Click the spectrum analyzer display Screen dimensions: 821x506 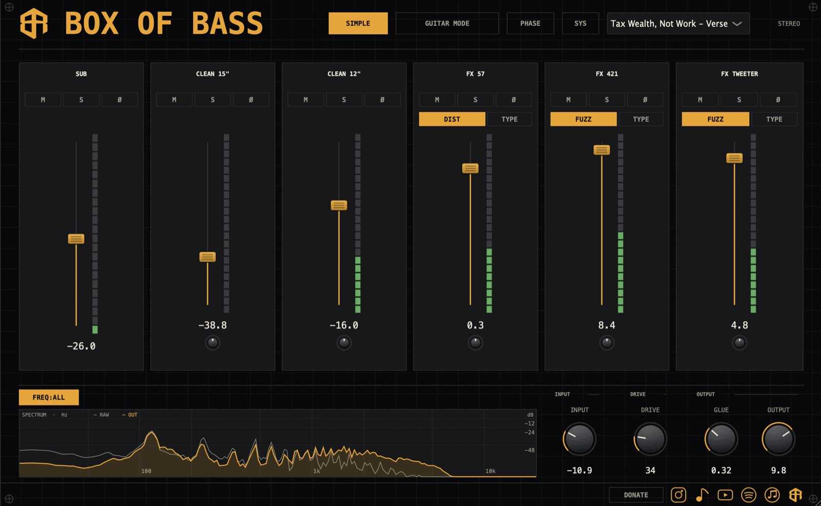click(278, 443)
